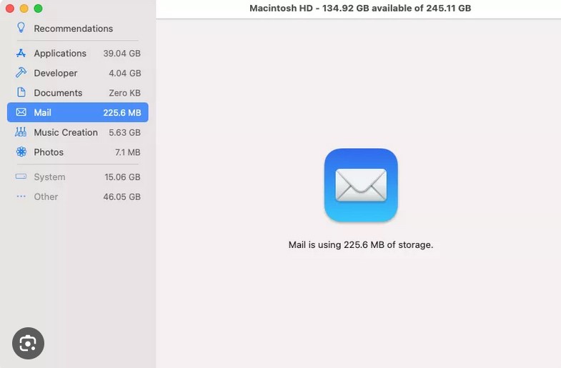The height and width of the screenshot is (368, 561).
Task: Click the Photos flower icon
Action: click(x=21, y=152)
